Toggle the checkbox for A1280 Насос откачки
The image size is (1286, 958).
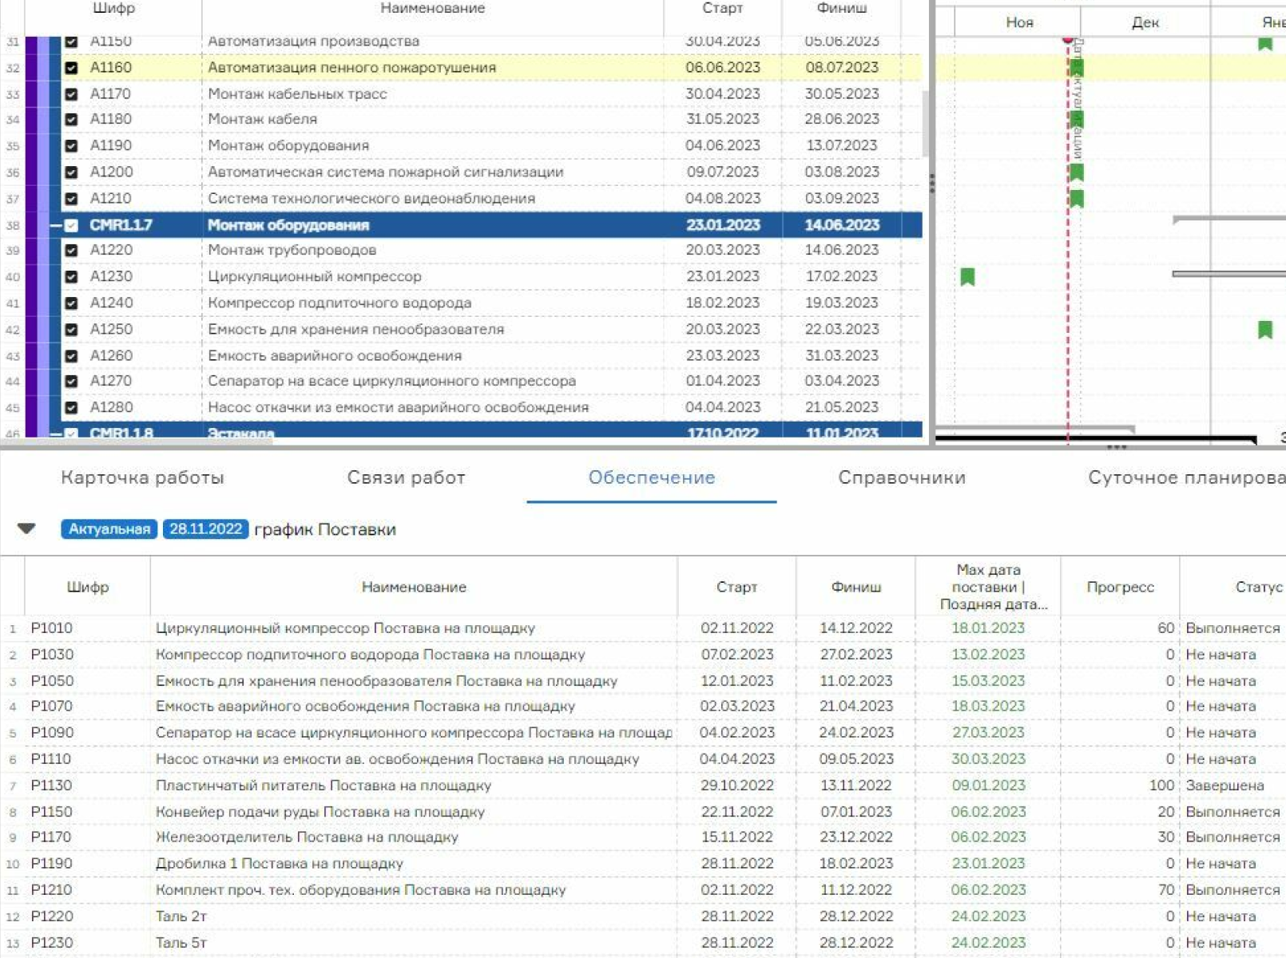pyautogui.click(x=71, y=408)
